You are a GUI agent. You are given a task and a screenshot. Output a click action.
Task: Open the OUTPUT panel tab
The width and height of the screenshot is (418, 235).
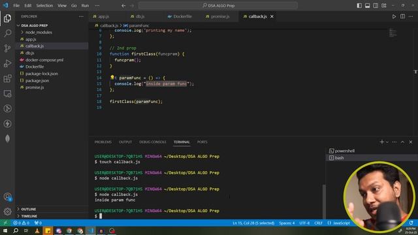pyautogui.click(x=125, y=142)
